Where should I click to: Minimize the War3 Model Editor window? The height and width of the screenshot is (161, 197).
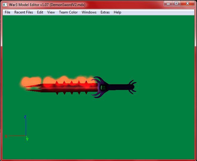pyautogui.click(x=168, y=4)
